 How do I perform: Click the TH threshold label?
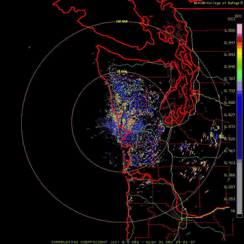233,211
